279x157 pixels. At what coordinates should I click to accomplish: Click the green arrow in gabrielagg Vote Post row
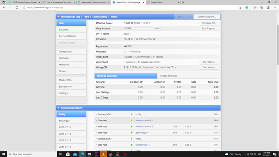[132, 133]
